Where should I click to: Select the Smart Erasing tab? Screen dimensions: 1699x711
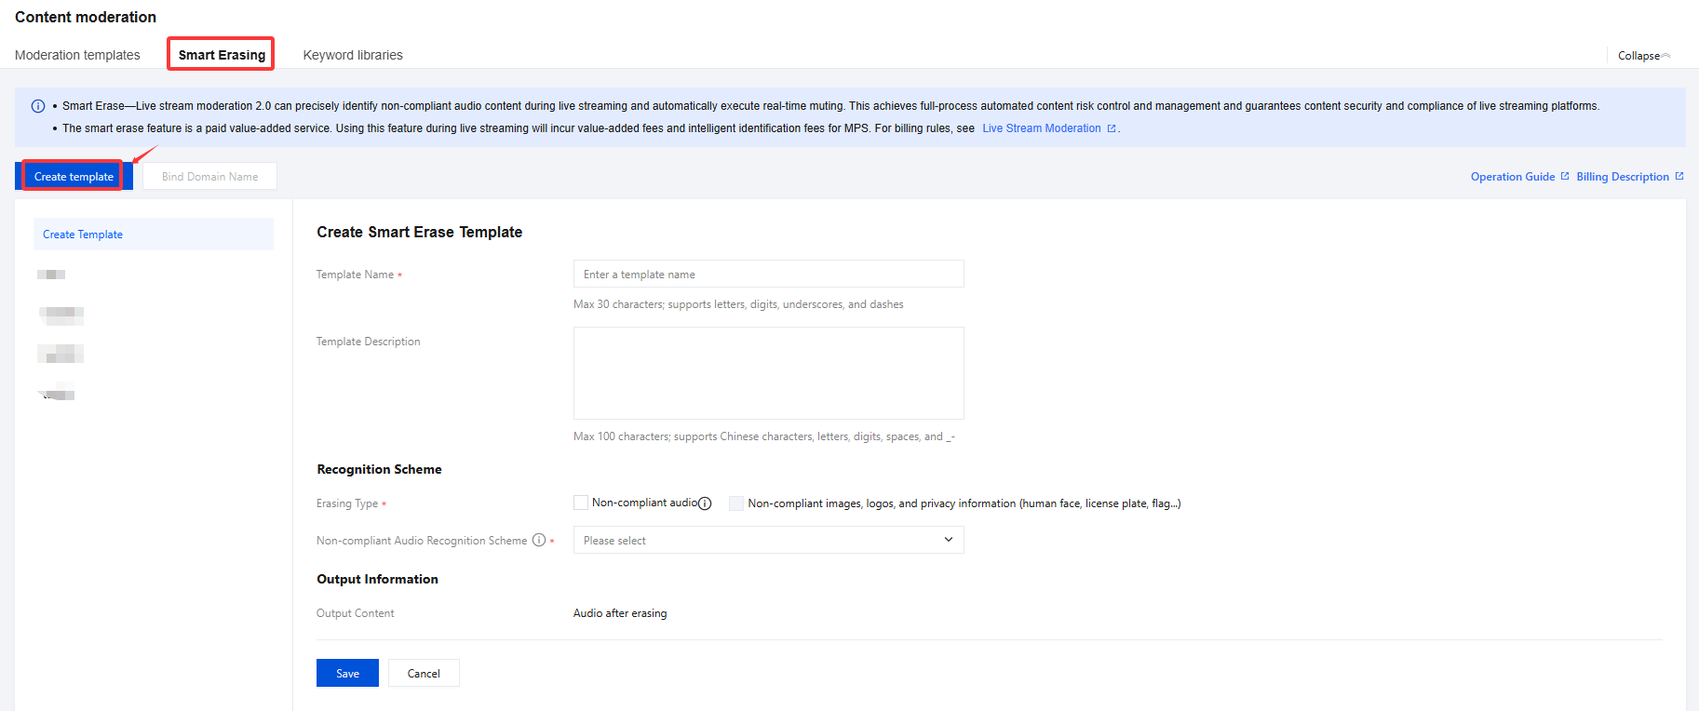click(x=222, y=55)
